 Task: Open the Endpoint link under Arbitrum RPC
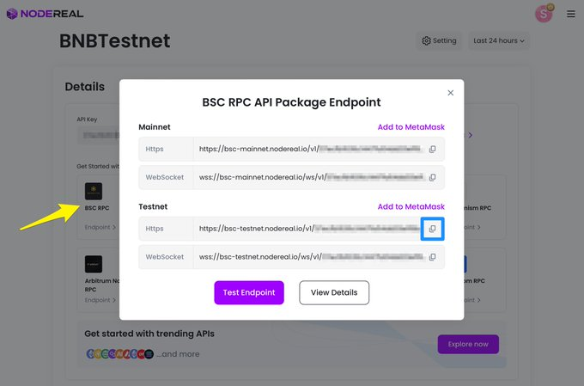(100, 300)
